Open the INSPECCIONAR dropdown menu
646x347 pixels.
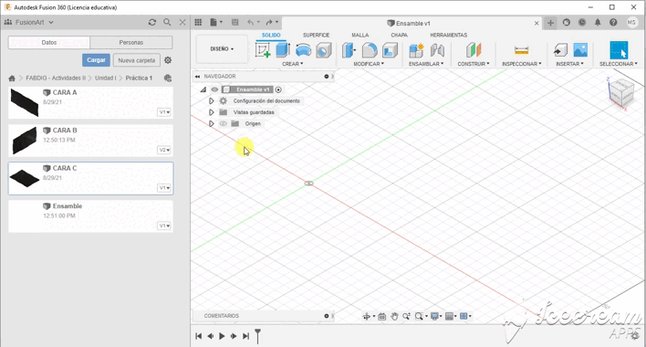pyautogui.click(x=522, y=64)
